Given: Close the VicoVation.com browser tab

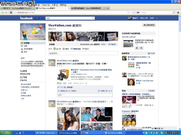Looking at the screenshot, I should [x=69, y=8].
